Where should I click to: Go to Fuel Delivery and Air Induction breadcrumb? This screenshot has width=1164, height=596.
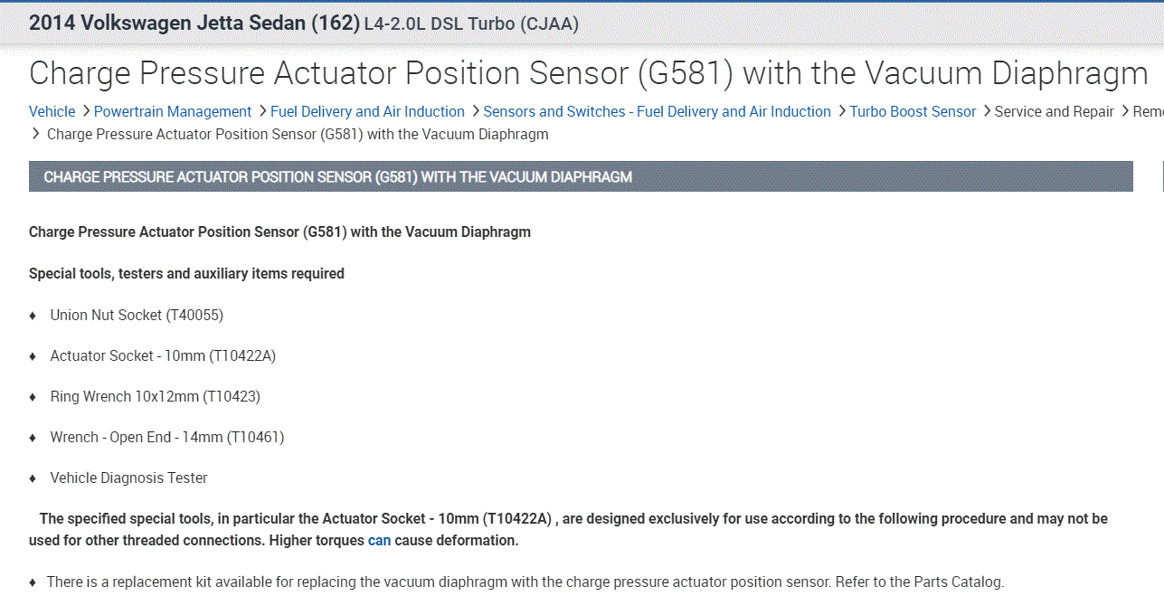[367, 112]
